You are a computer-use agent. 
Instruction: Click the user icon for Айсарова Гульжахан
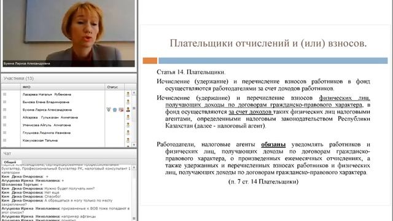point(128,117)
